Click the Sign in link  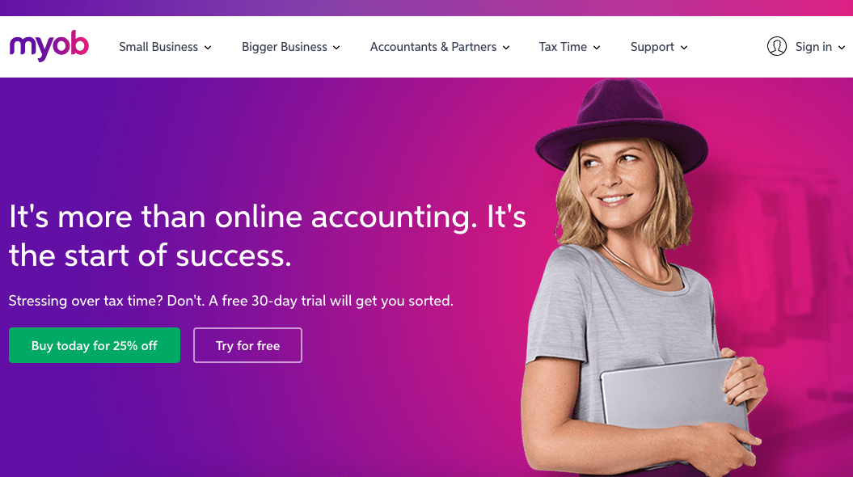(x=813, y=47)
